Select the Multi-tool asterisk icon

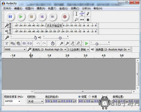pos(88,20)
